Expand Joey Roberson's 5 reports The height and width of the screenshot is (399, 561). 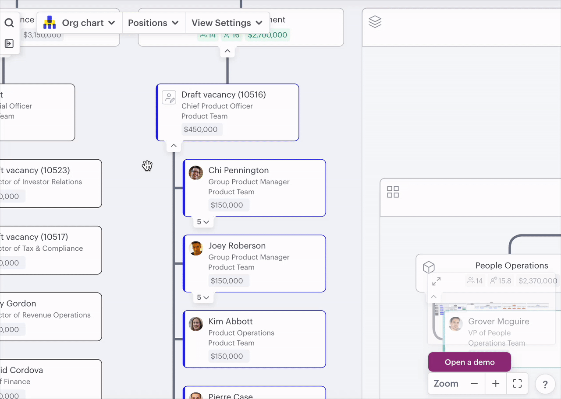pos(203,297)
